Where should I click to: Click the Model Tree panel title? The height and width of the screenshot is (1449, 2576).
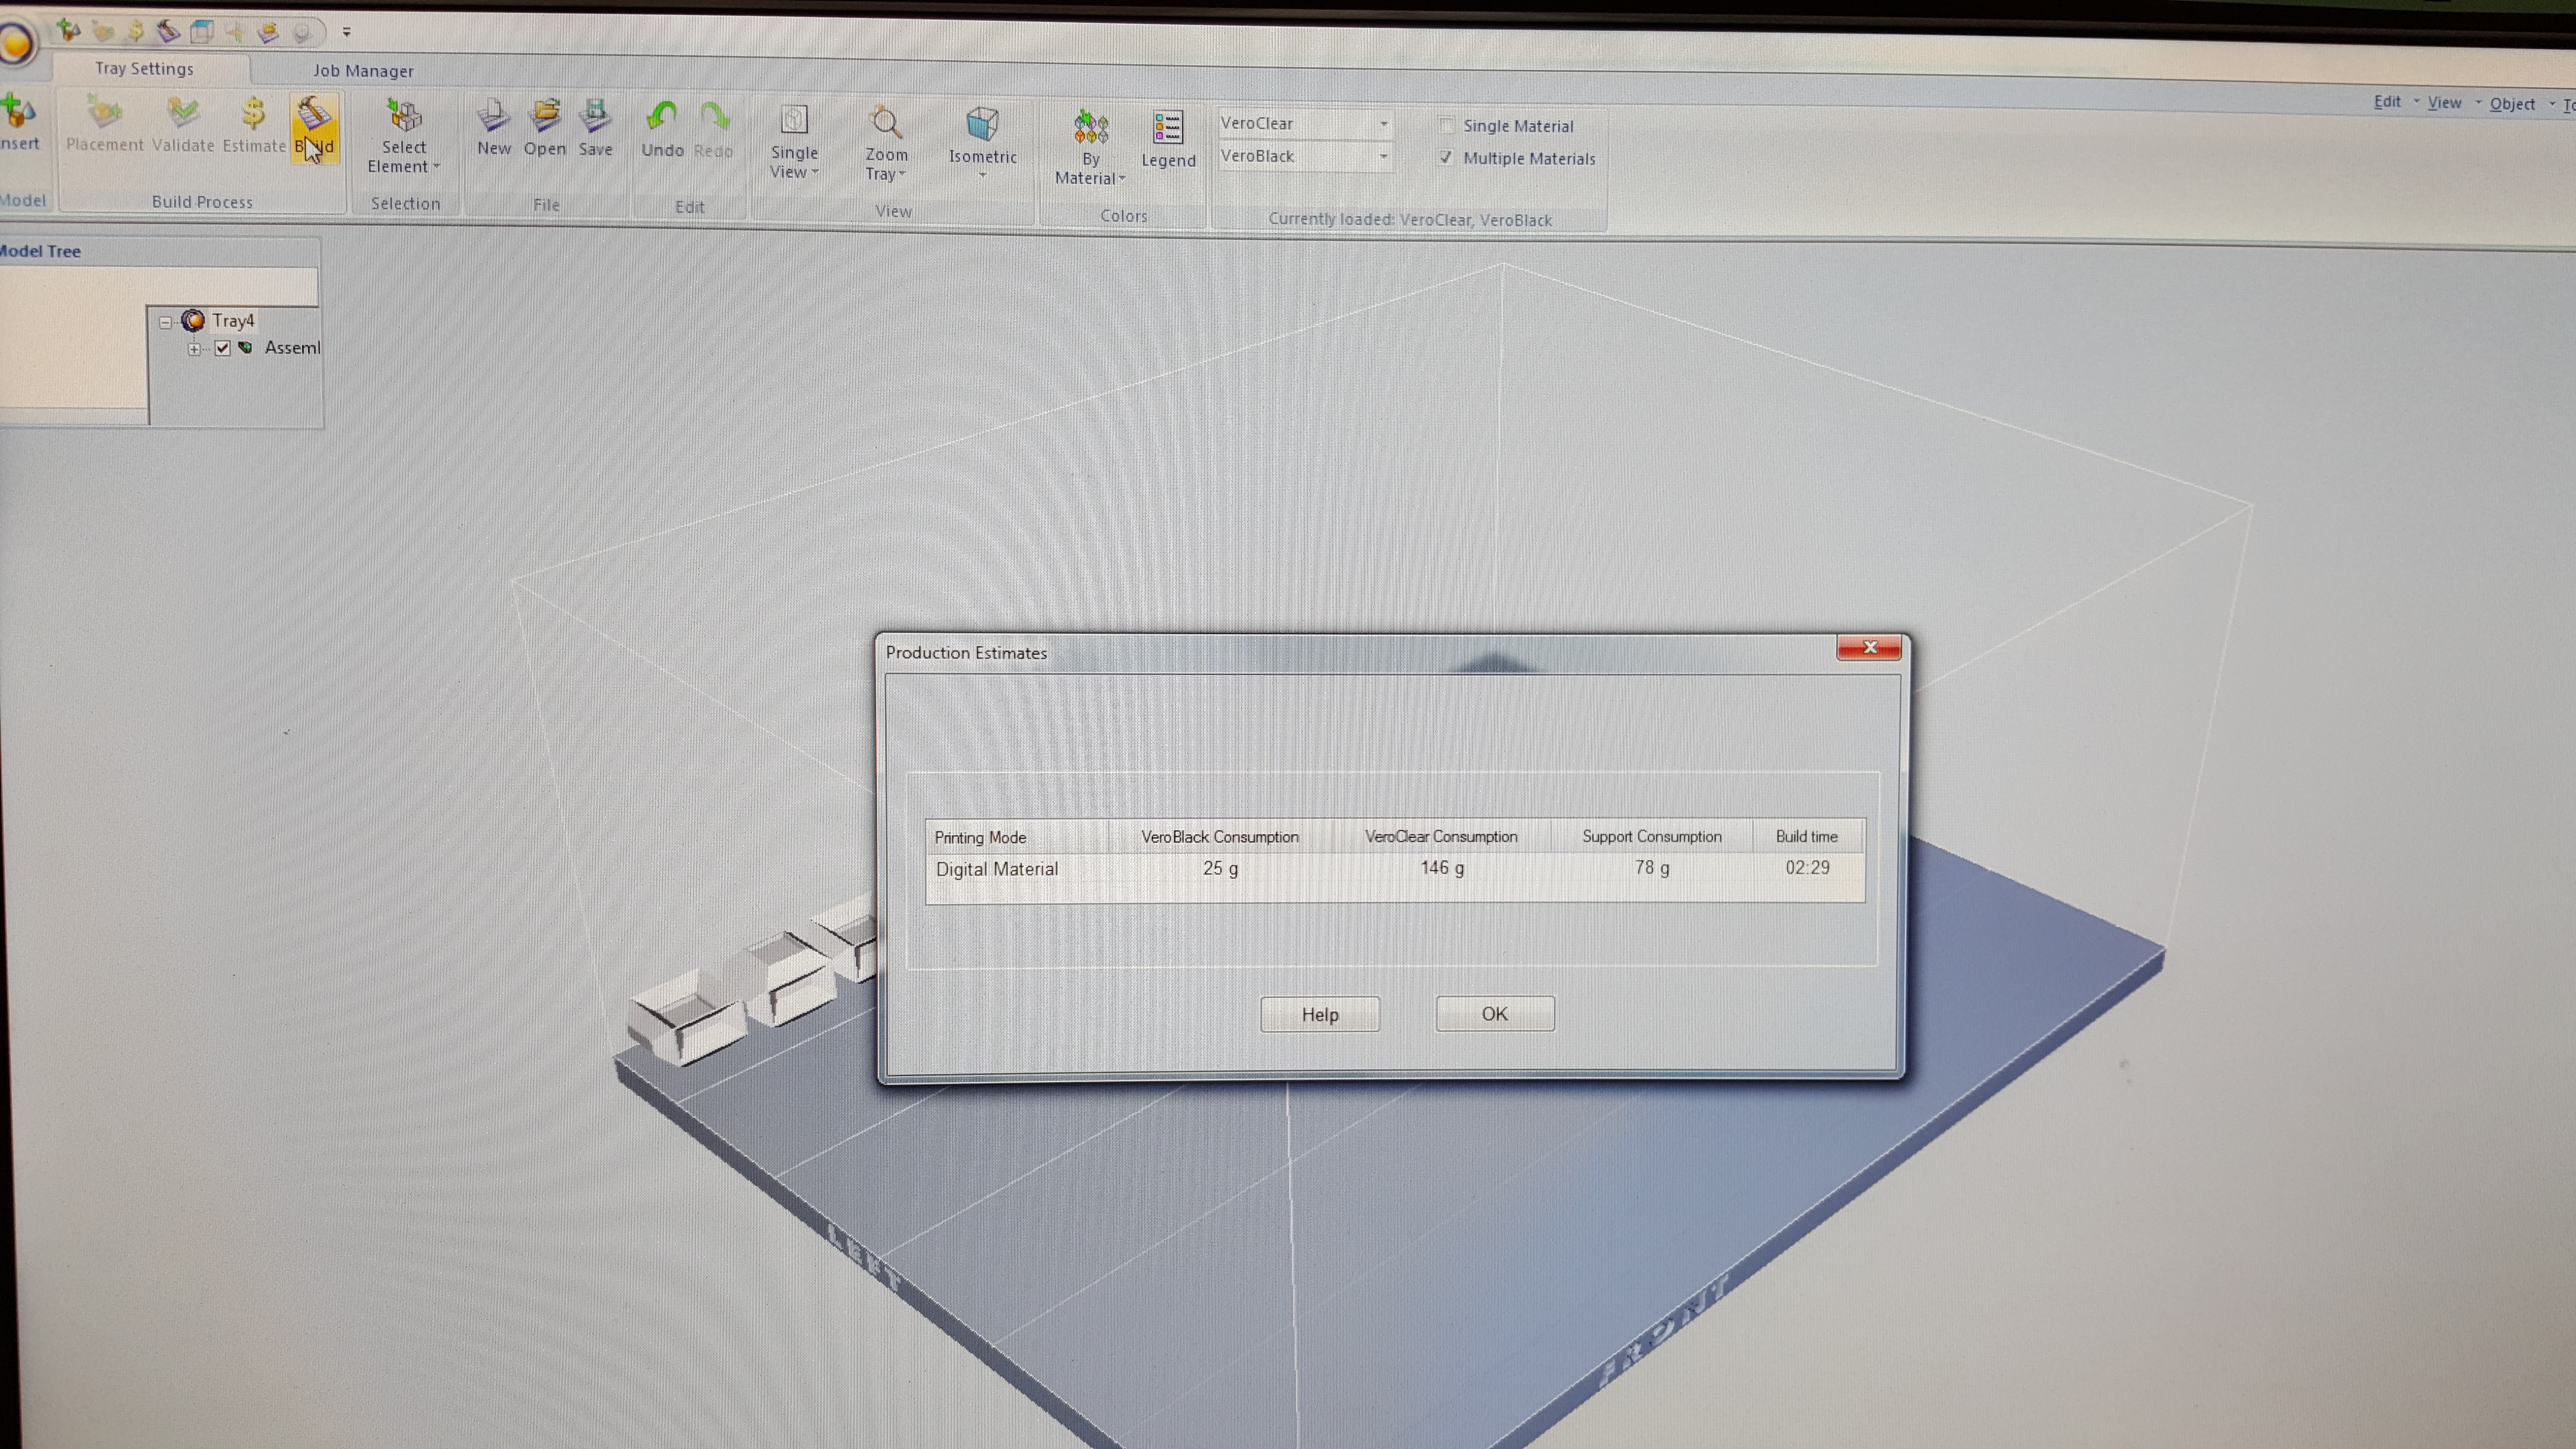click(x=40, y=251)
